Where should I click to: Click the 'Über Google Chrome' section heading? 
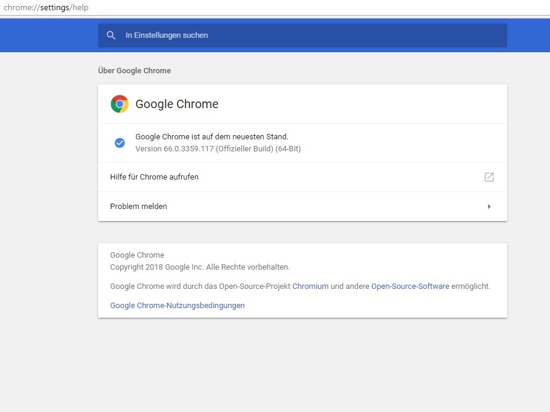(134, 71)
